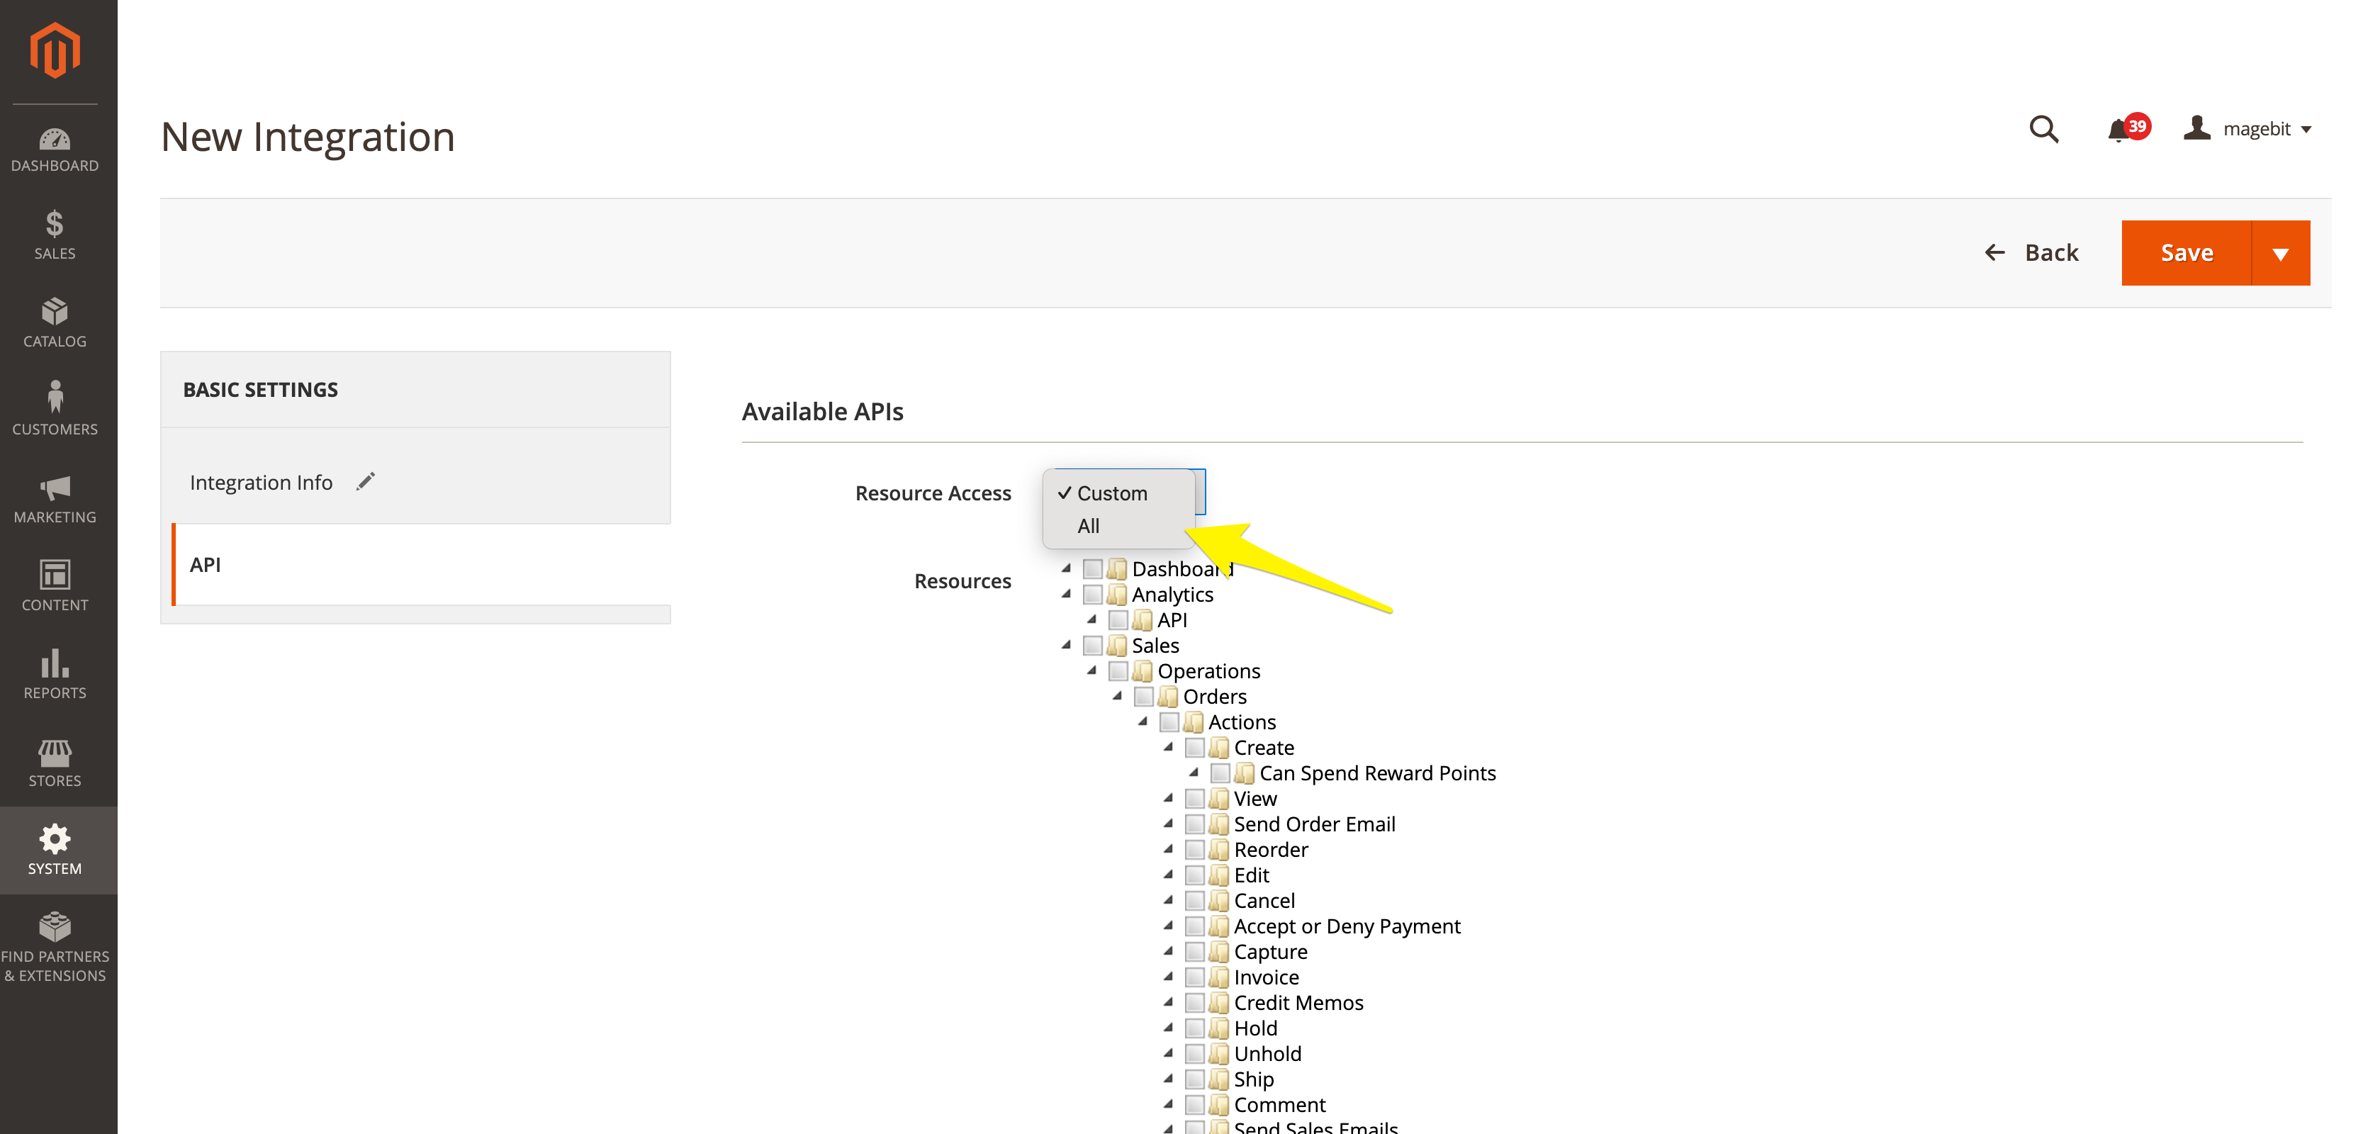2363x1134 pixels.
Task: Click the search magnifier icon
Action: 2043,130
